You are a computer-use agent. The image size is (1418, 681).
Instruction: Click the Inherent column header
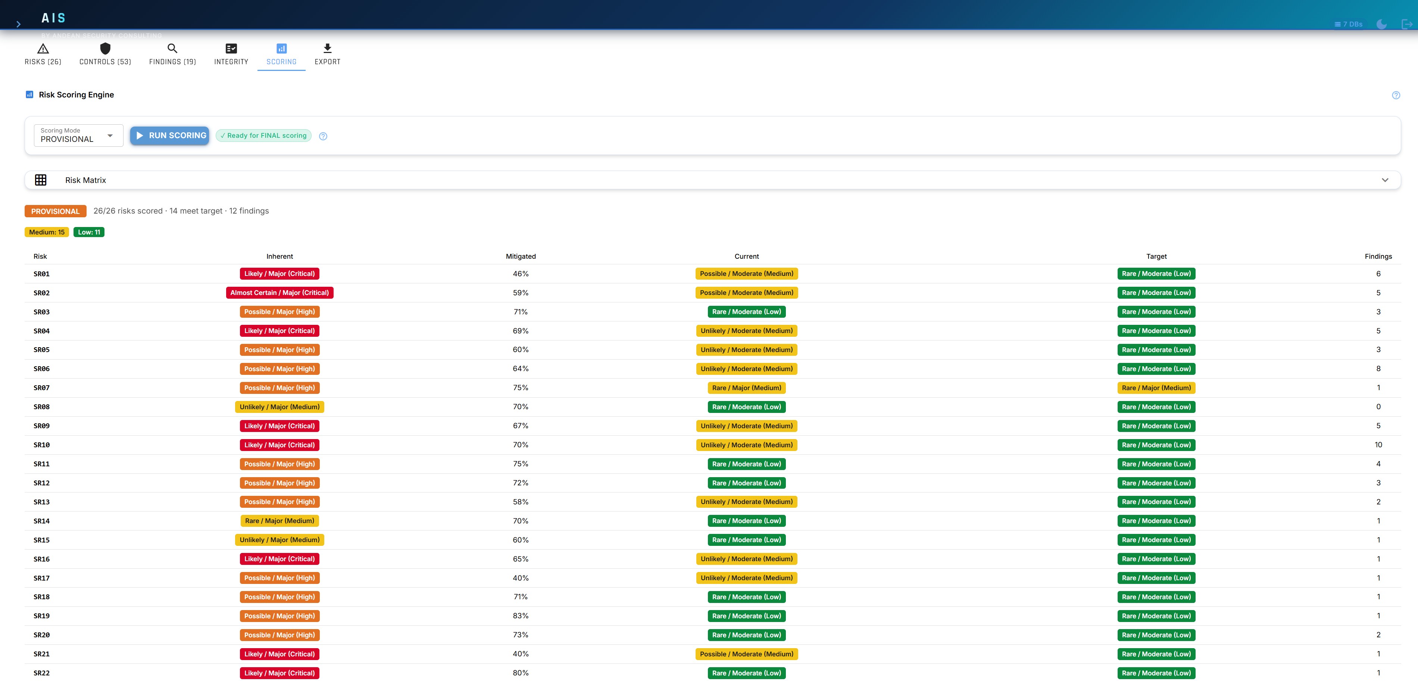pos(279,257)
